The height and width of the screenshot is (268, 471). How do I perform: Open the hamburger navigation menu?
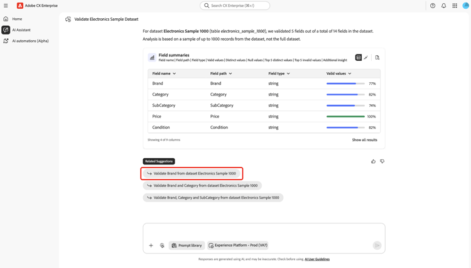6,6
